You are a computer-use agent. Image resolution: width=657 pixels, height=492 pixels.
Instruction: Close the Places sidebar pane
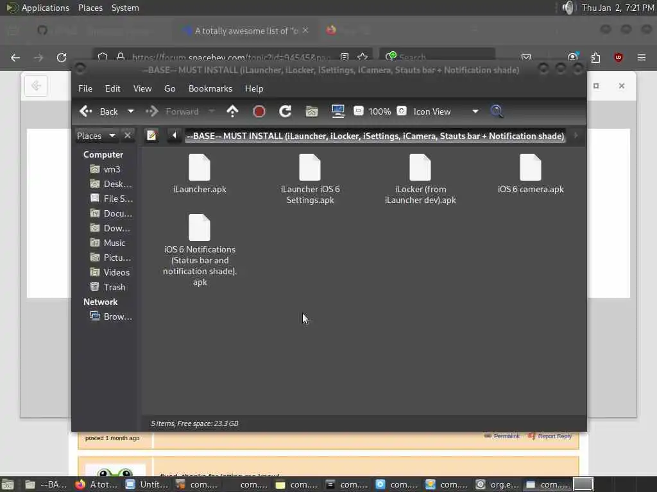click(x=128, y=136)
